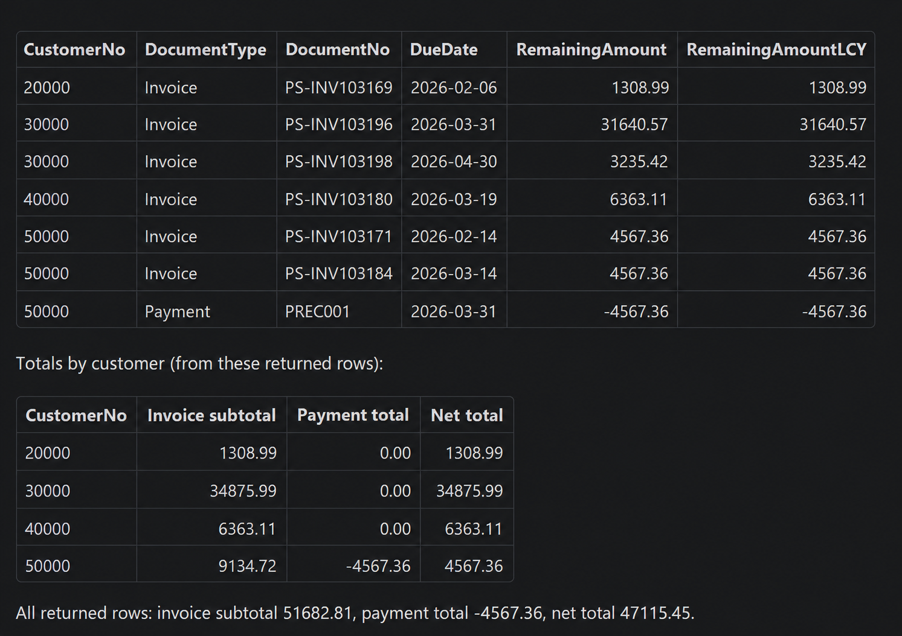This screenshot has height=636, width=902.
Task: Select the RemainingAmountLCY value 6363.11
Action: click(837, 199)
